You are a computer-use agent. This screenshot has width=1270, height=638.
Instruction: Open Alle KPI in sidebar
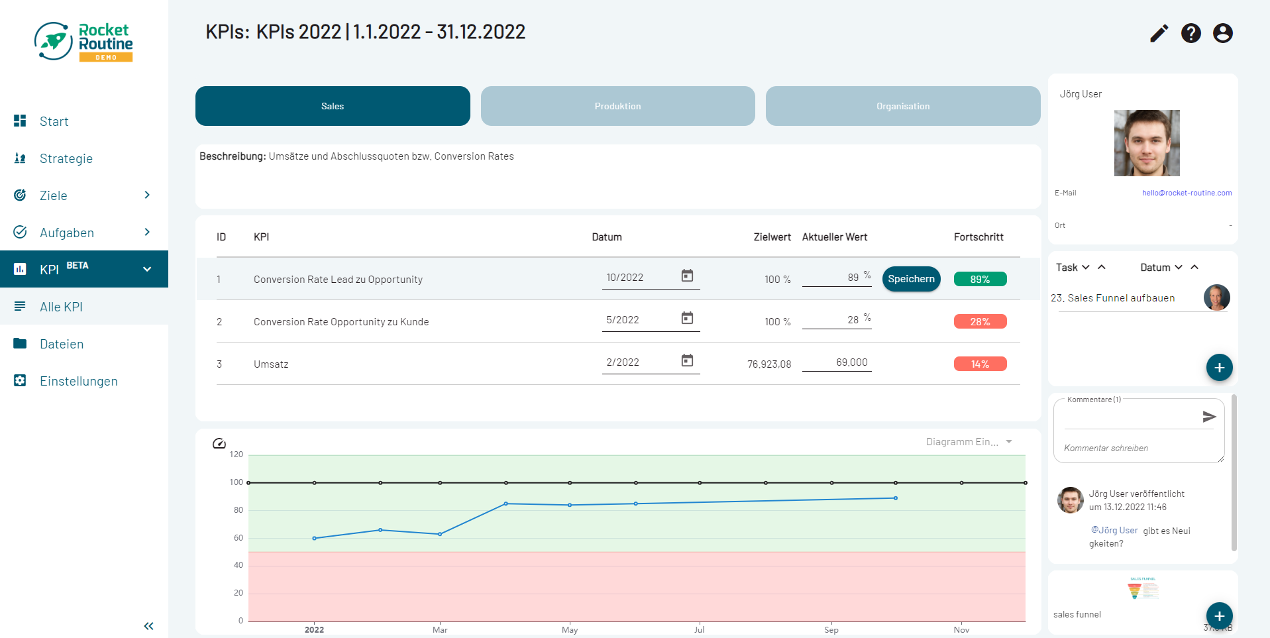(61, 307)
